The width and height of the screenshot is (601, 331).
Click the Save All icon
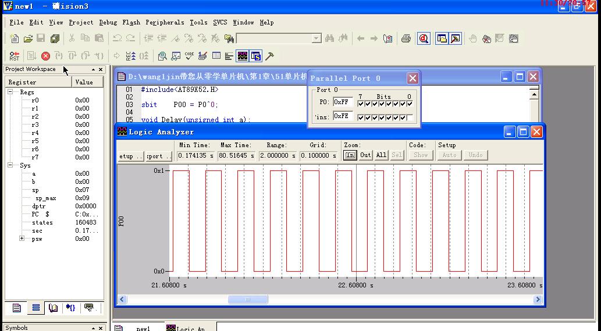[x=55, y=38]
